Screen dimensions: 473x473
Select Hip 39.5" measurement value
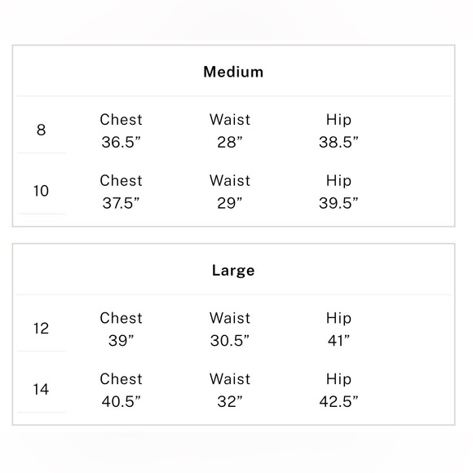[x=338, y=203]
